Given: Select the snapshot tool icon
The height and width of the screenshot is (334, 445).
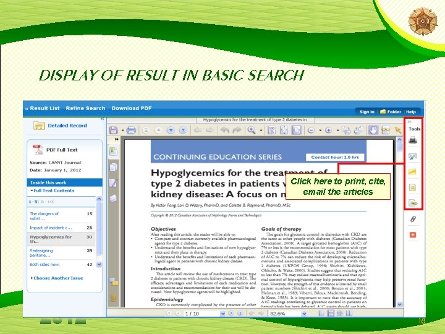Looking at the screenshot, I should pyautogui.click(x=386, y=131).
